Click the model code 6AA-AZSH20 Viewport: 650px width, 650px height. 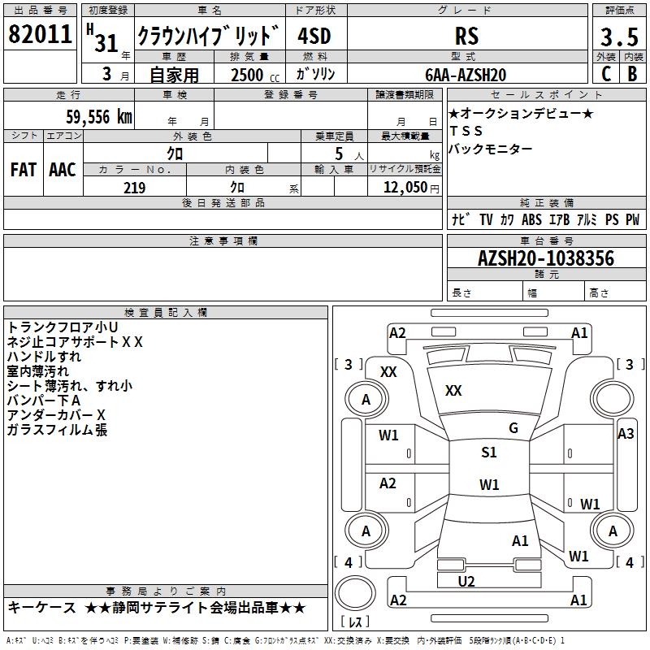point(466,75)
